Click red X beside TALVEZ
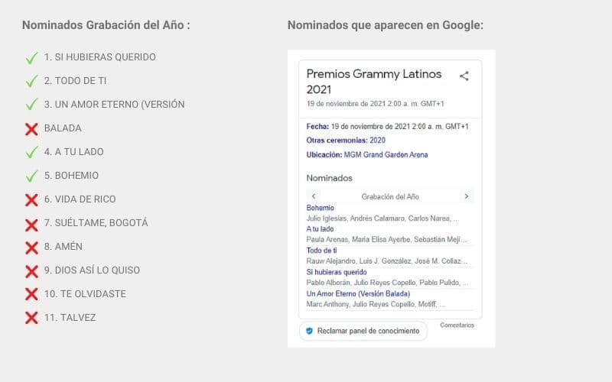612x382 pixels. tap(31, 318)
